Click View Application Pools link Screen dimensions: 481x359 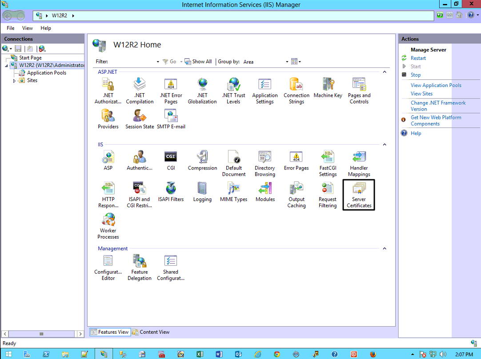tap(436, 85)
